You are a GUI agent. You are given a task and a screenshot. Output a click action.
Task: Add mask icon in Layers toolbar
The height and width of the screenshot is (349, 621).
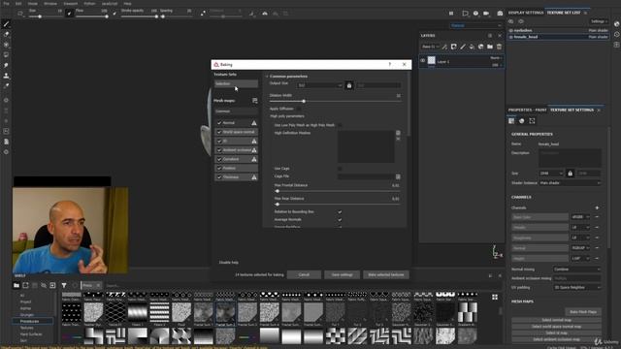[x=453, y=47]
